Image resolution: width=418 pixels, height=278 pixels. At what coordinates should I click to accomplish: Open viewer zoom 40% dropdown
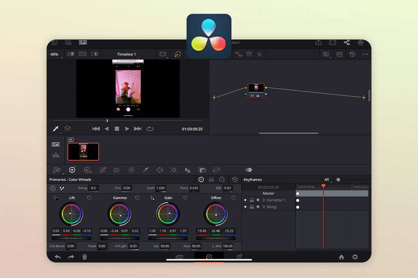pyautogui.click(x=56, y=54)
